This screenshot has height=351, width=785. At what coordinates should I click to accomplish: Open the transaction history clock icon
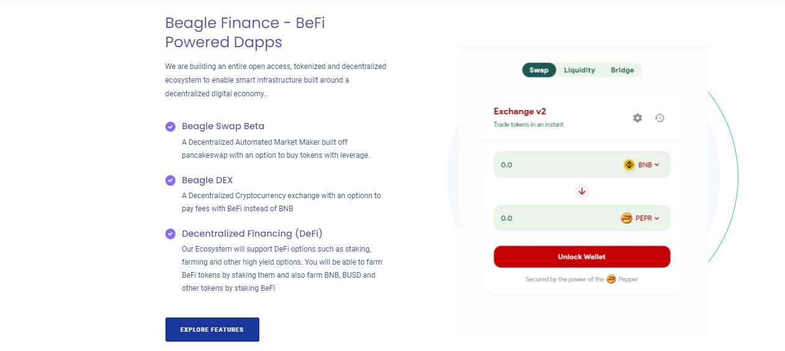point(660,117)
